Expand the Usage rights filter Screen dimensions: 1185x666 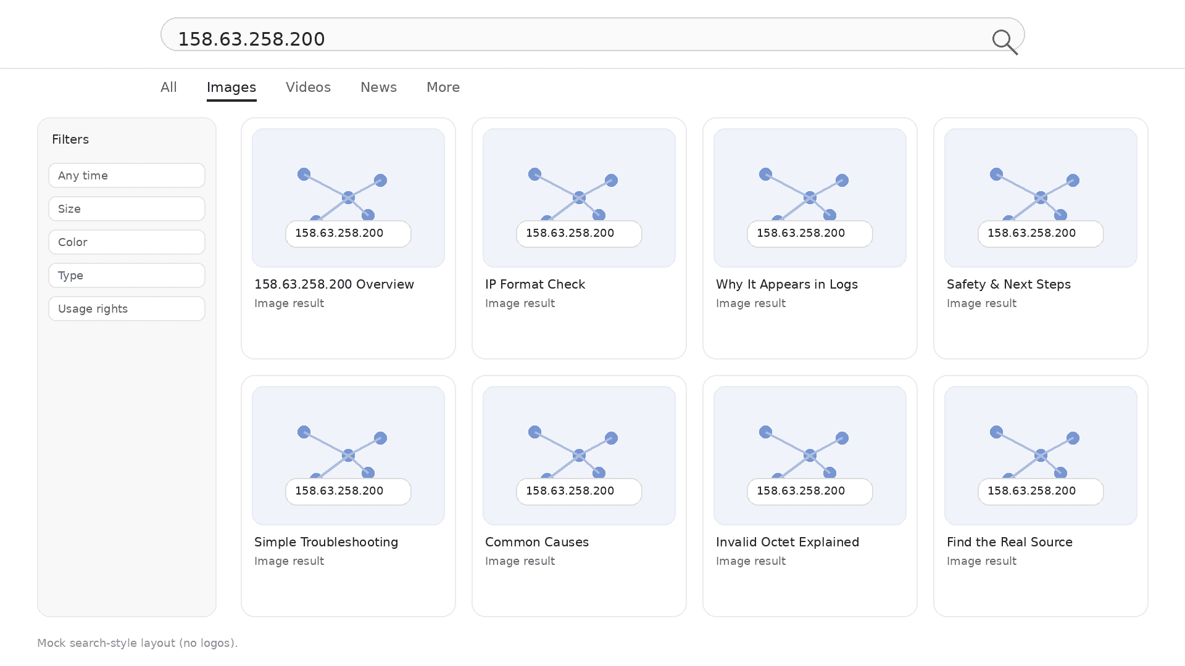127,309
